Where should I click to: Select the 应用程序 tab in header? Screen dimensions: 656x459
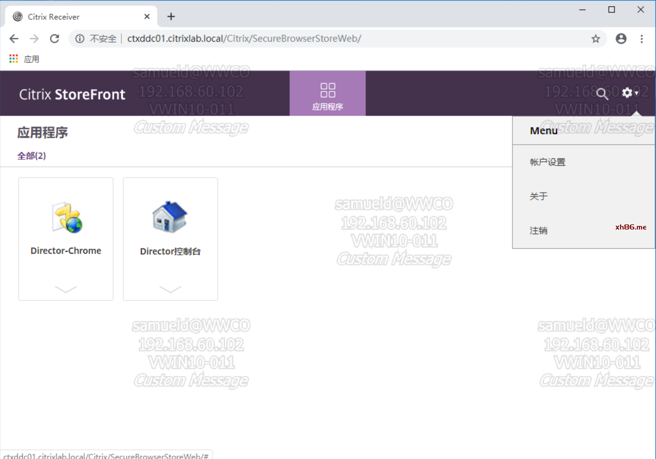coord(327,94)
